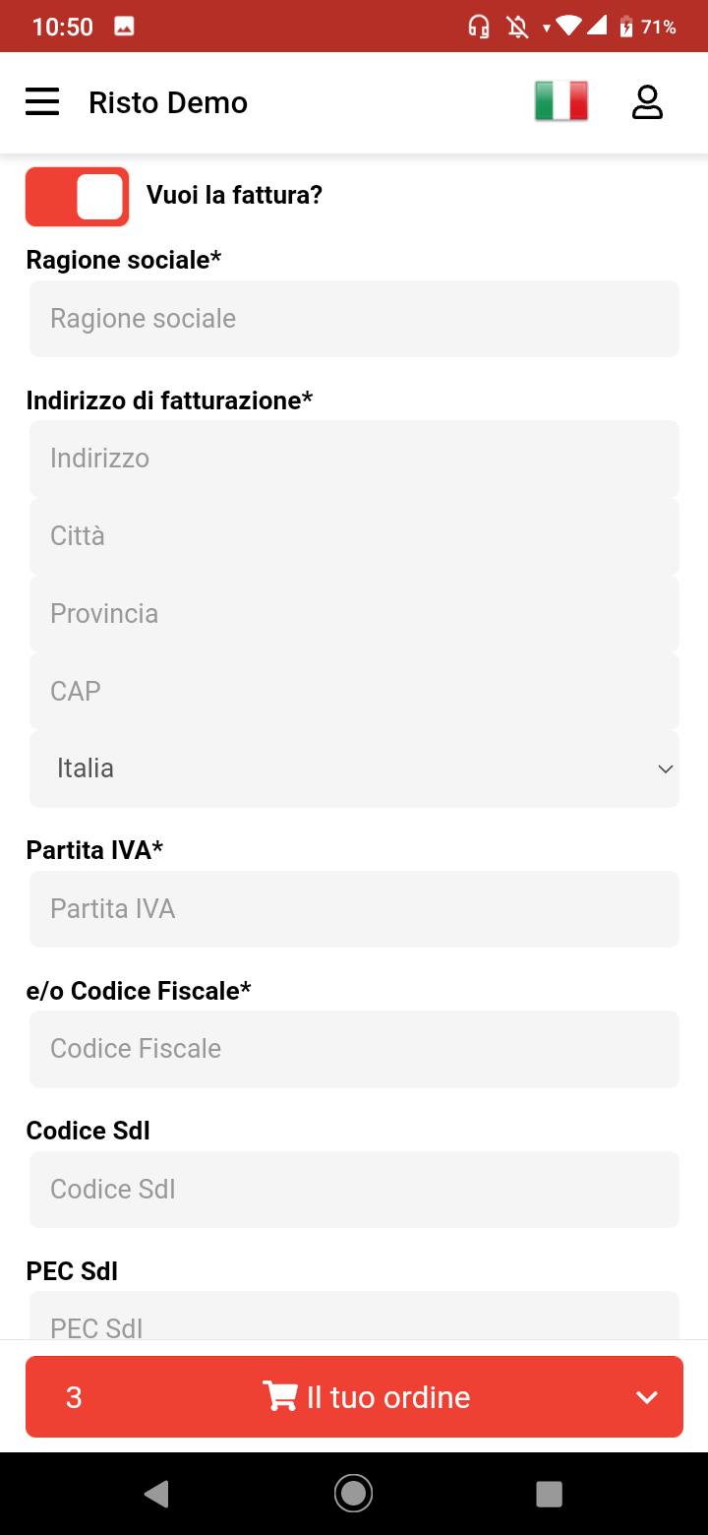Tap the shopping cart icon

pos(280,1396)
